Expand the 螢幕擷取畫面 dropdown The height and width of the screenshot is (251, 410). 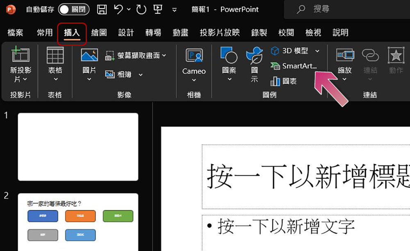coord(164,55)
